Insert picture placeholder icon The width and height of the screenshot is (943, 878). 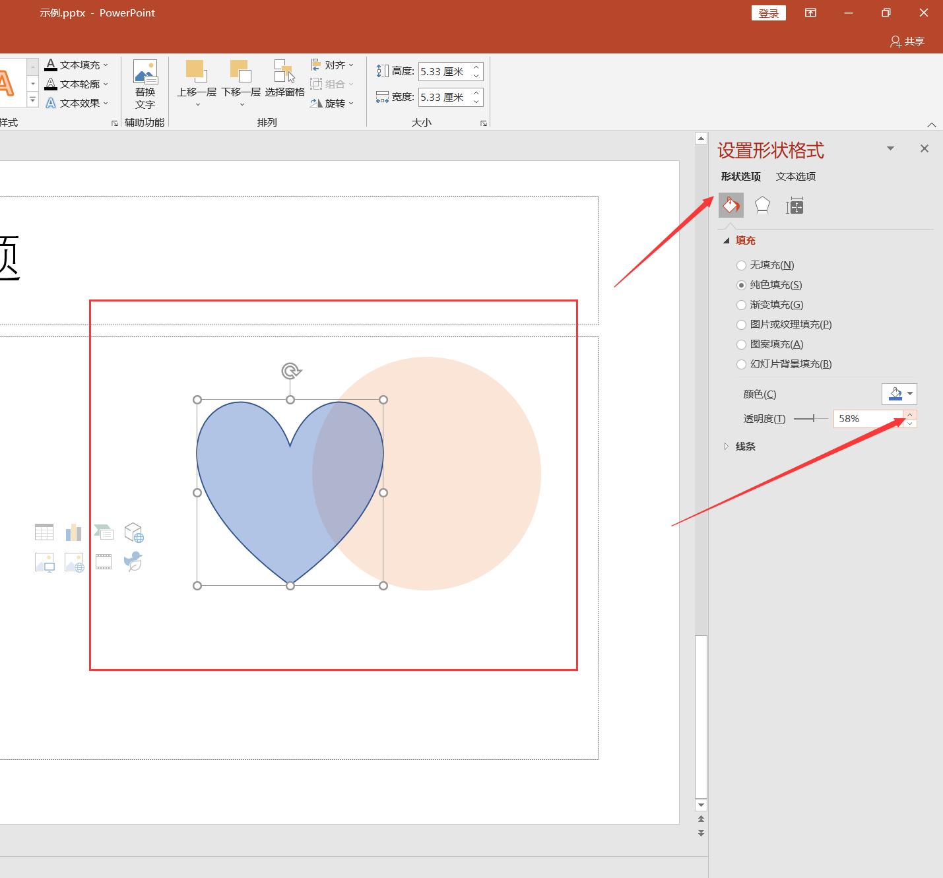pos(44,562)
